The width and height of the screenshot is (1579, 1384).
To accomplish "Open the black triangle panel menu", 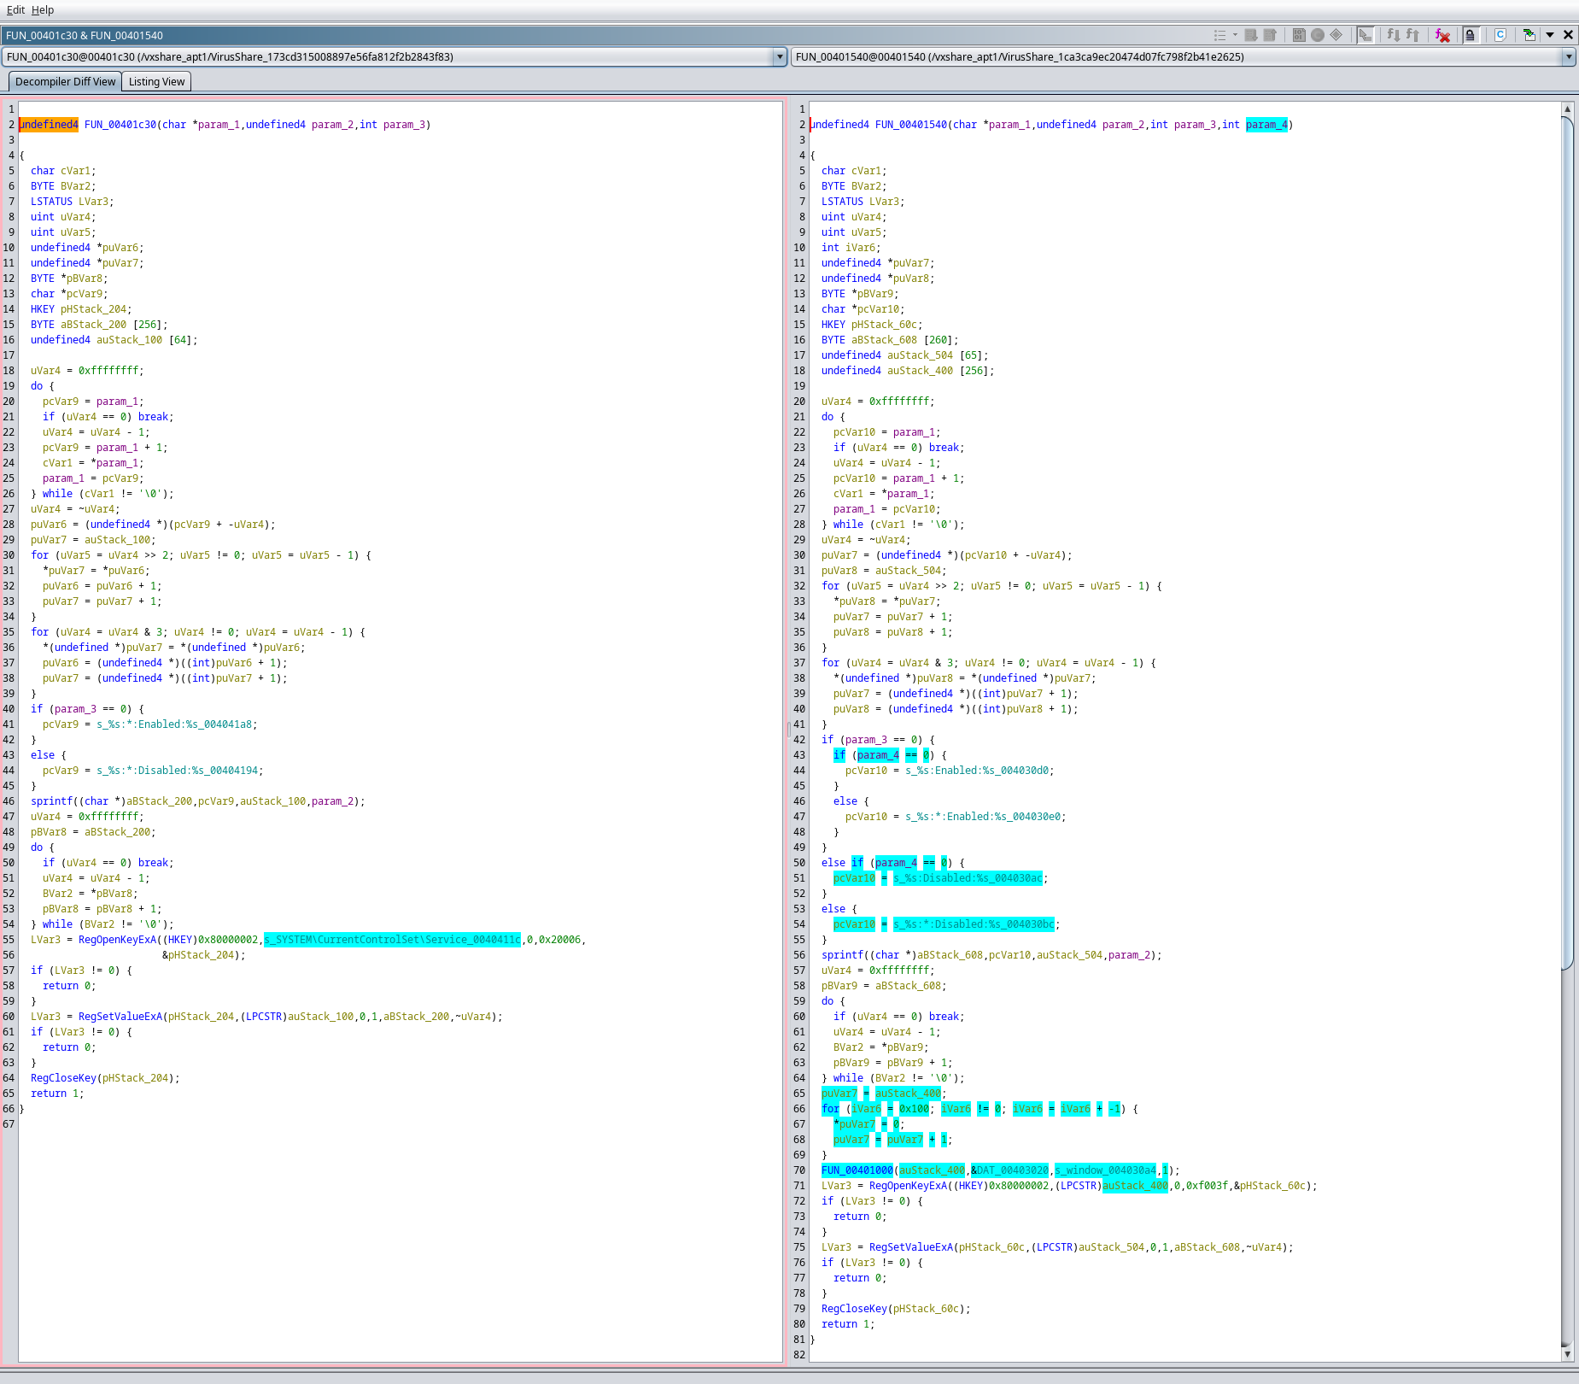I will tap(1550, 35).
